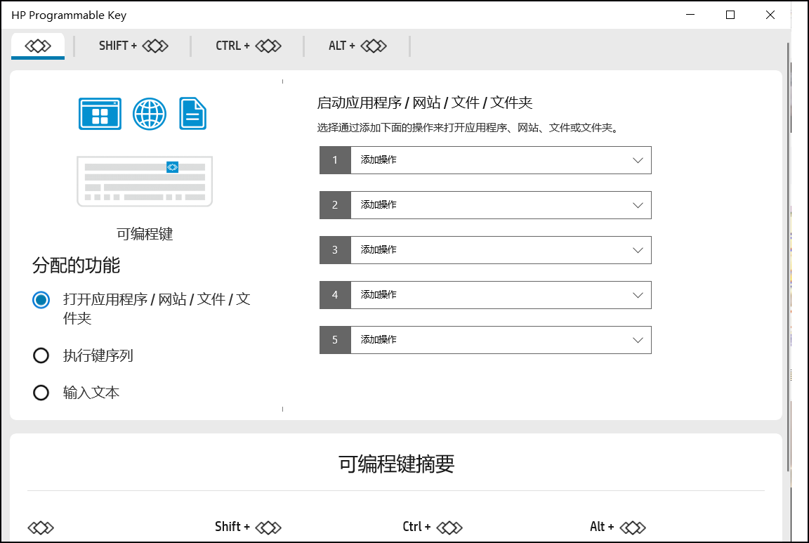809x543 pixels.
Task: Expand the 添加操作 dropdown number 5
Action: click(x=500, y=340)
